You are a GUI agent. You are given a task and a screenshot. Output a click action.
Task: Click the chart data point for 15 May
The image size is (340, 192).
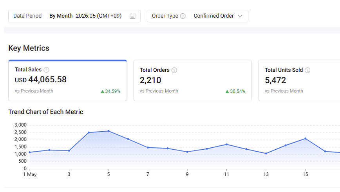click(x=305, y=138)
